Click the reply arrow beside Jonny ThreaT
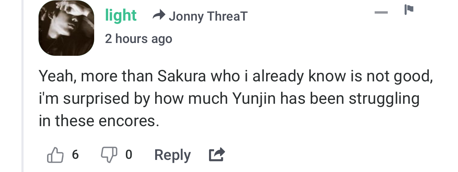 pos(159,15)
